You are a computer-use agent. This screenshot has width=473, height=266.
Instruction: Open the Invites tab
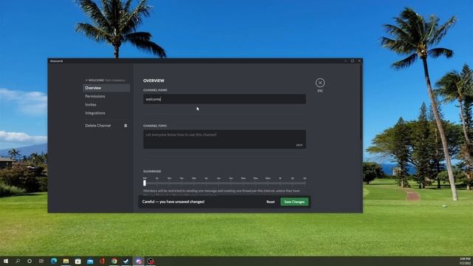coord(106,105)
